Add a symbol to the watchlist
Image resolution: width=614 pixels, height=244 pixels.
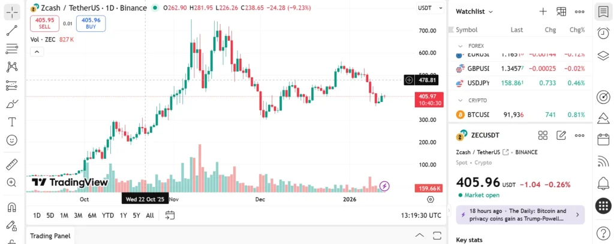click(x=543, y=11)
